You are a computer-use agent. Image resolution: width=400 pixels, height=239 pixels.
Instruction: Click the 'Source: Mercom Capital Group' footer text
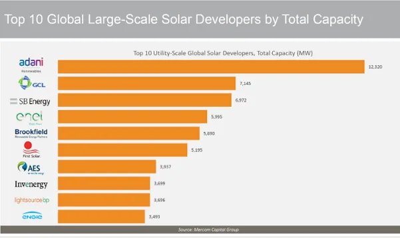coord(208,230)
